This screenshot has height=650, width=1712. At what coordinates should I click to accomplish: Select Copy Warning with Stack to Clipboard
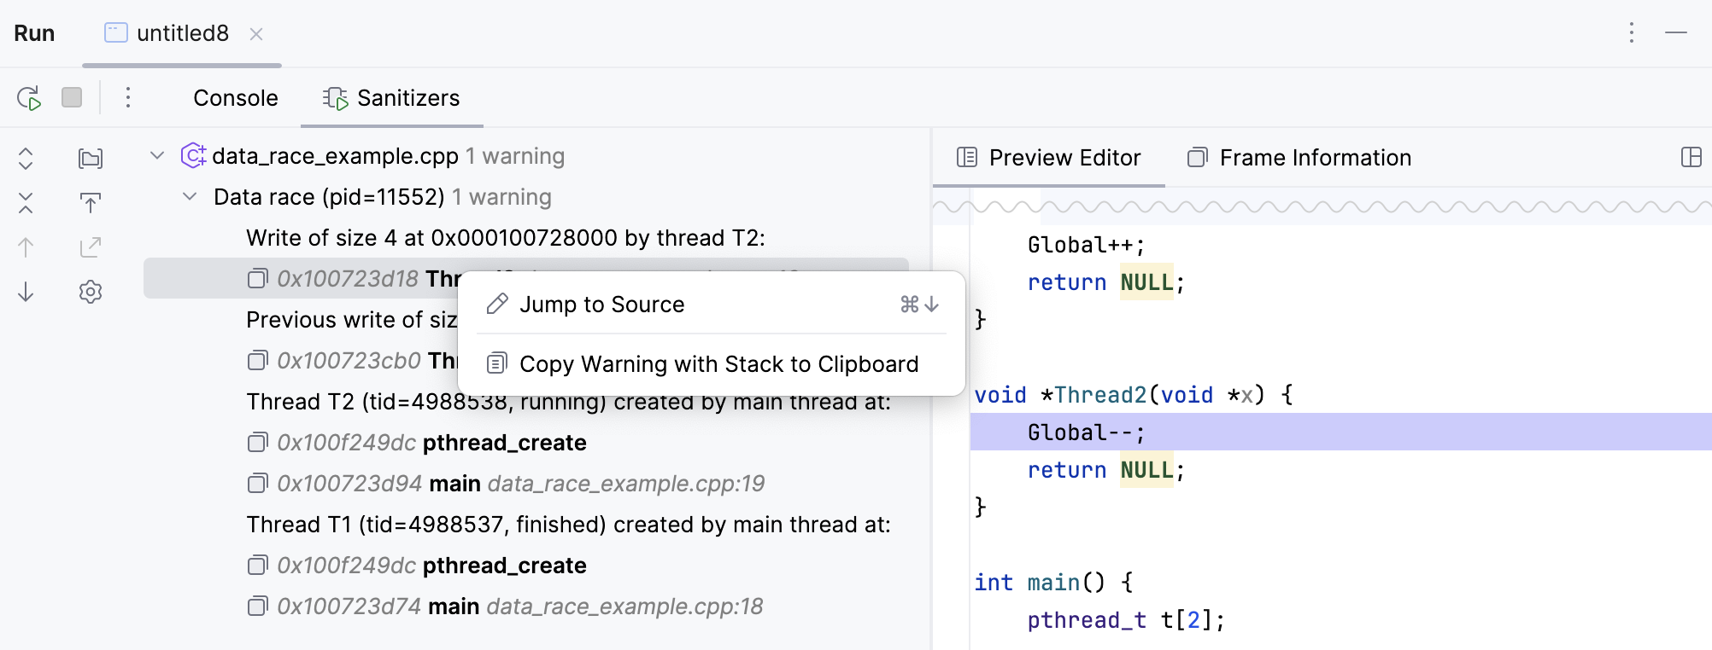pyautogui.click(x=718, y=364)
